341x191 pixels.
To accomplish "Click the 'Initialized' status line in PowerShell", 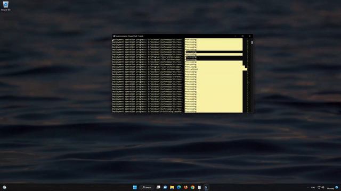I will click(191, 70).
